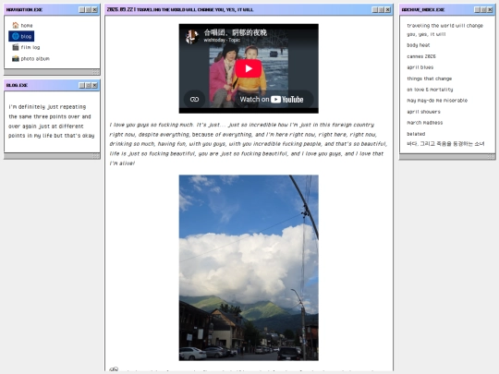Viewport: 499px width, 374px height.
Task: Click the ARCHIVE_INDEX.EXE title bar
Action: tap(447, 10)
